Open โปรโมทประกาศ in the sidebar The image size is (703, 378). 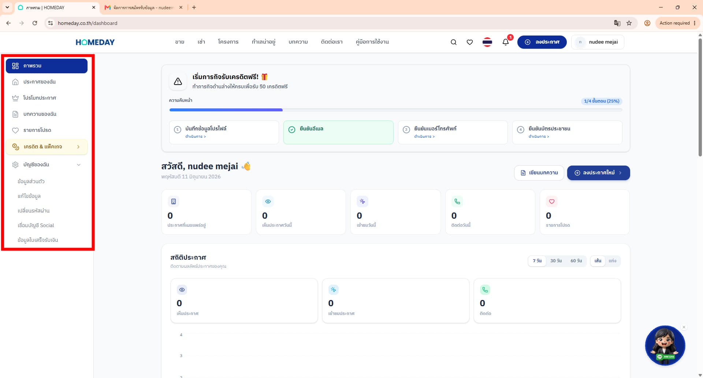(47, 98)
